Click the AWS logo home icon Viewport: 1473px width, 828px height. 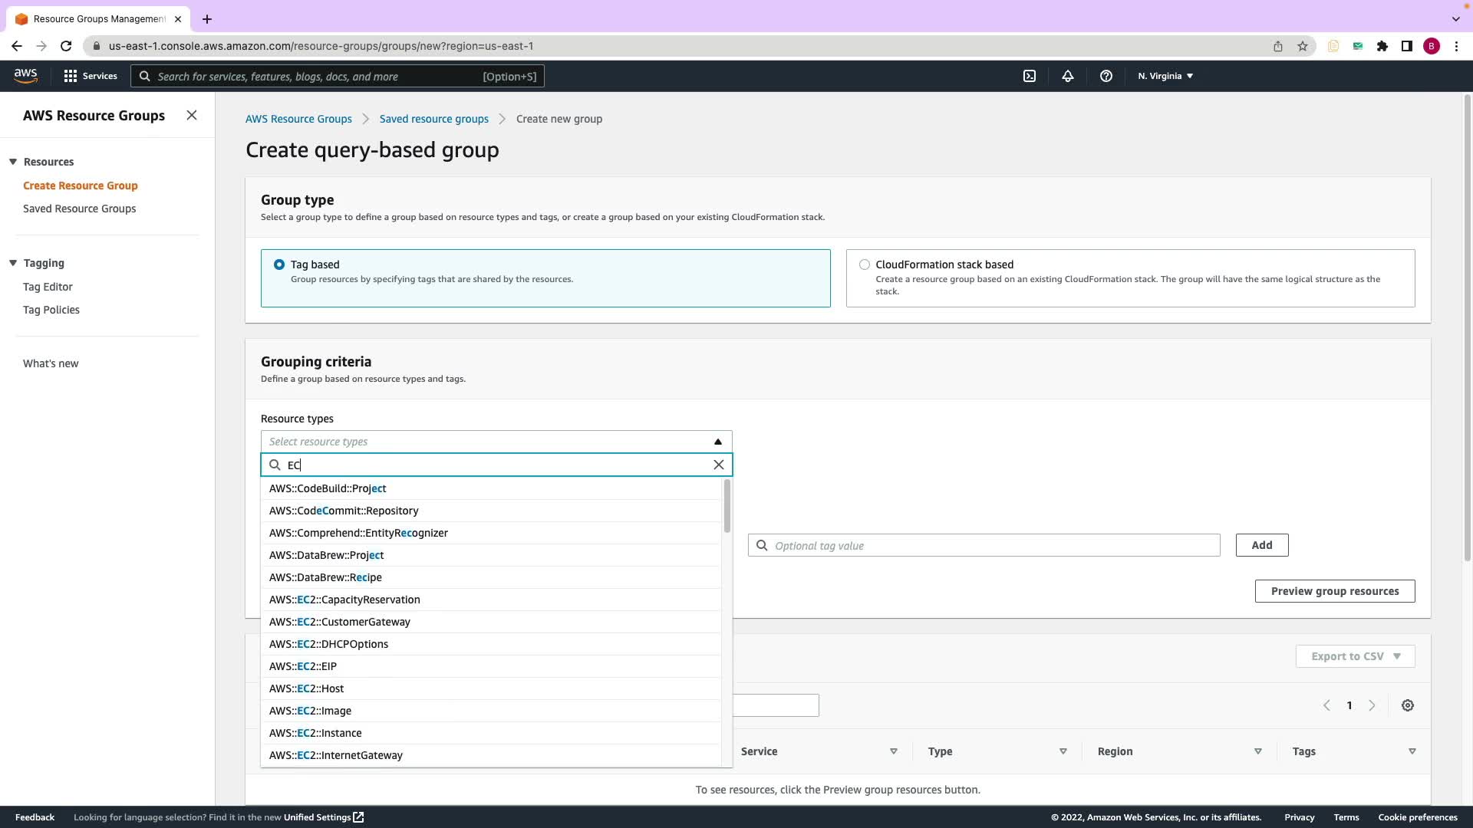[25, 75]
